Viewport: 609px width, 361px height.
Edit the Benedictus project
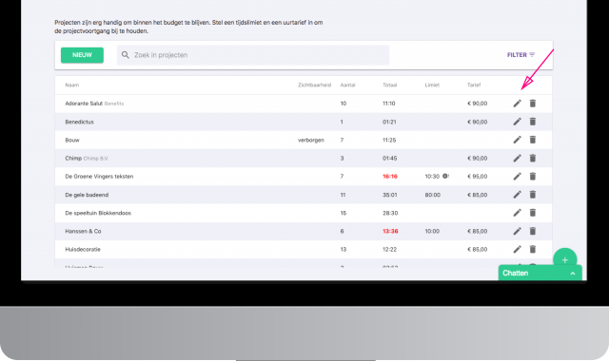(517, 122)
